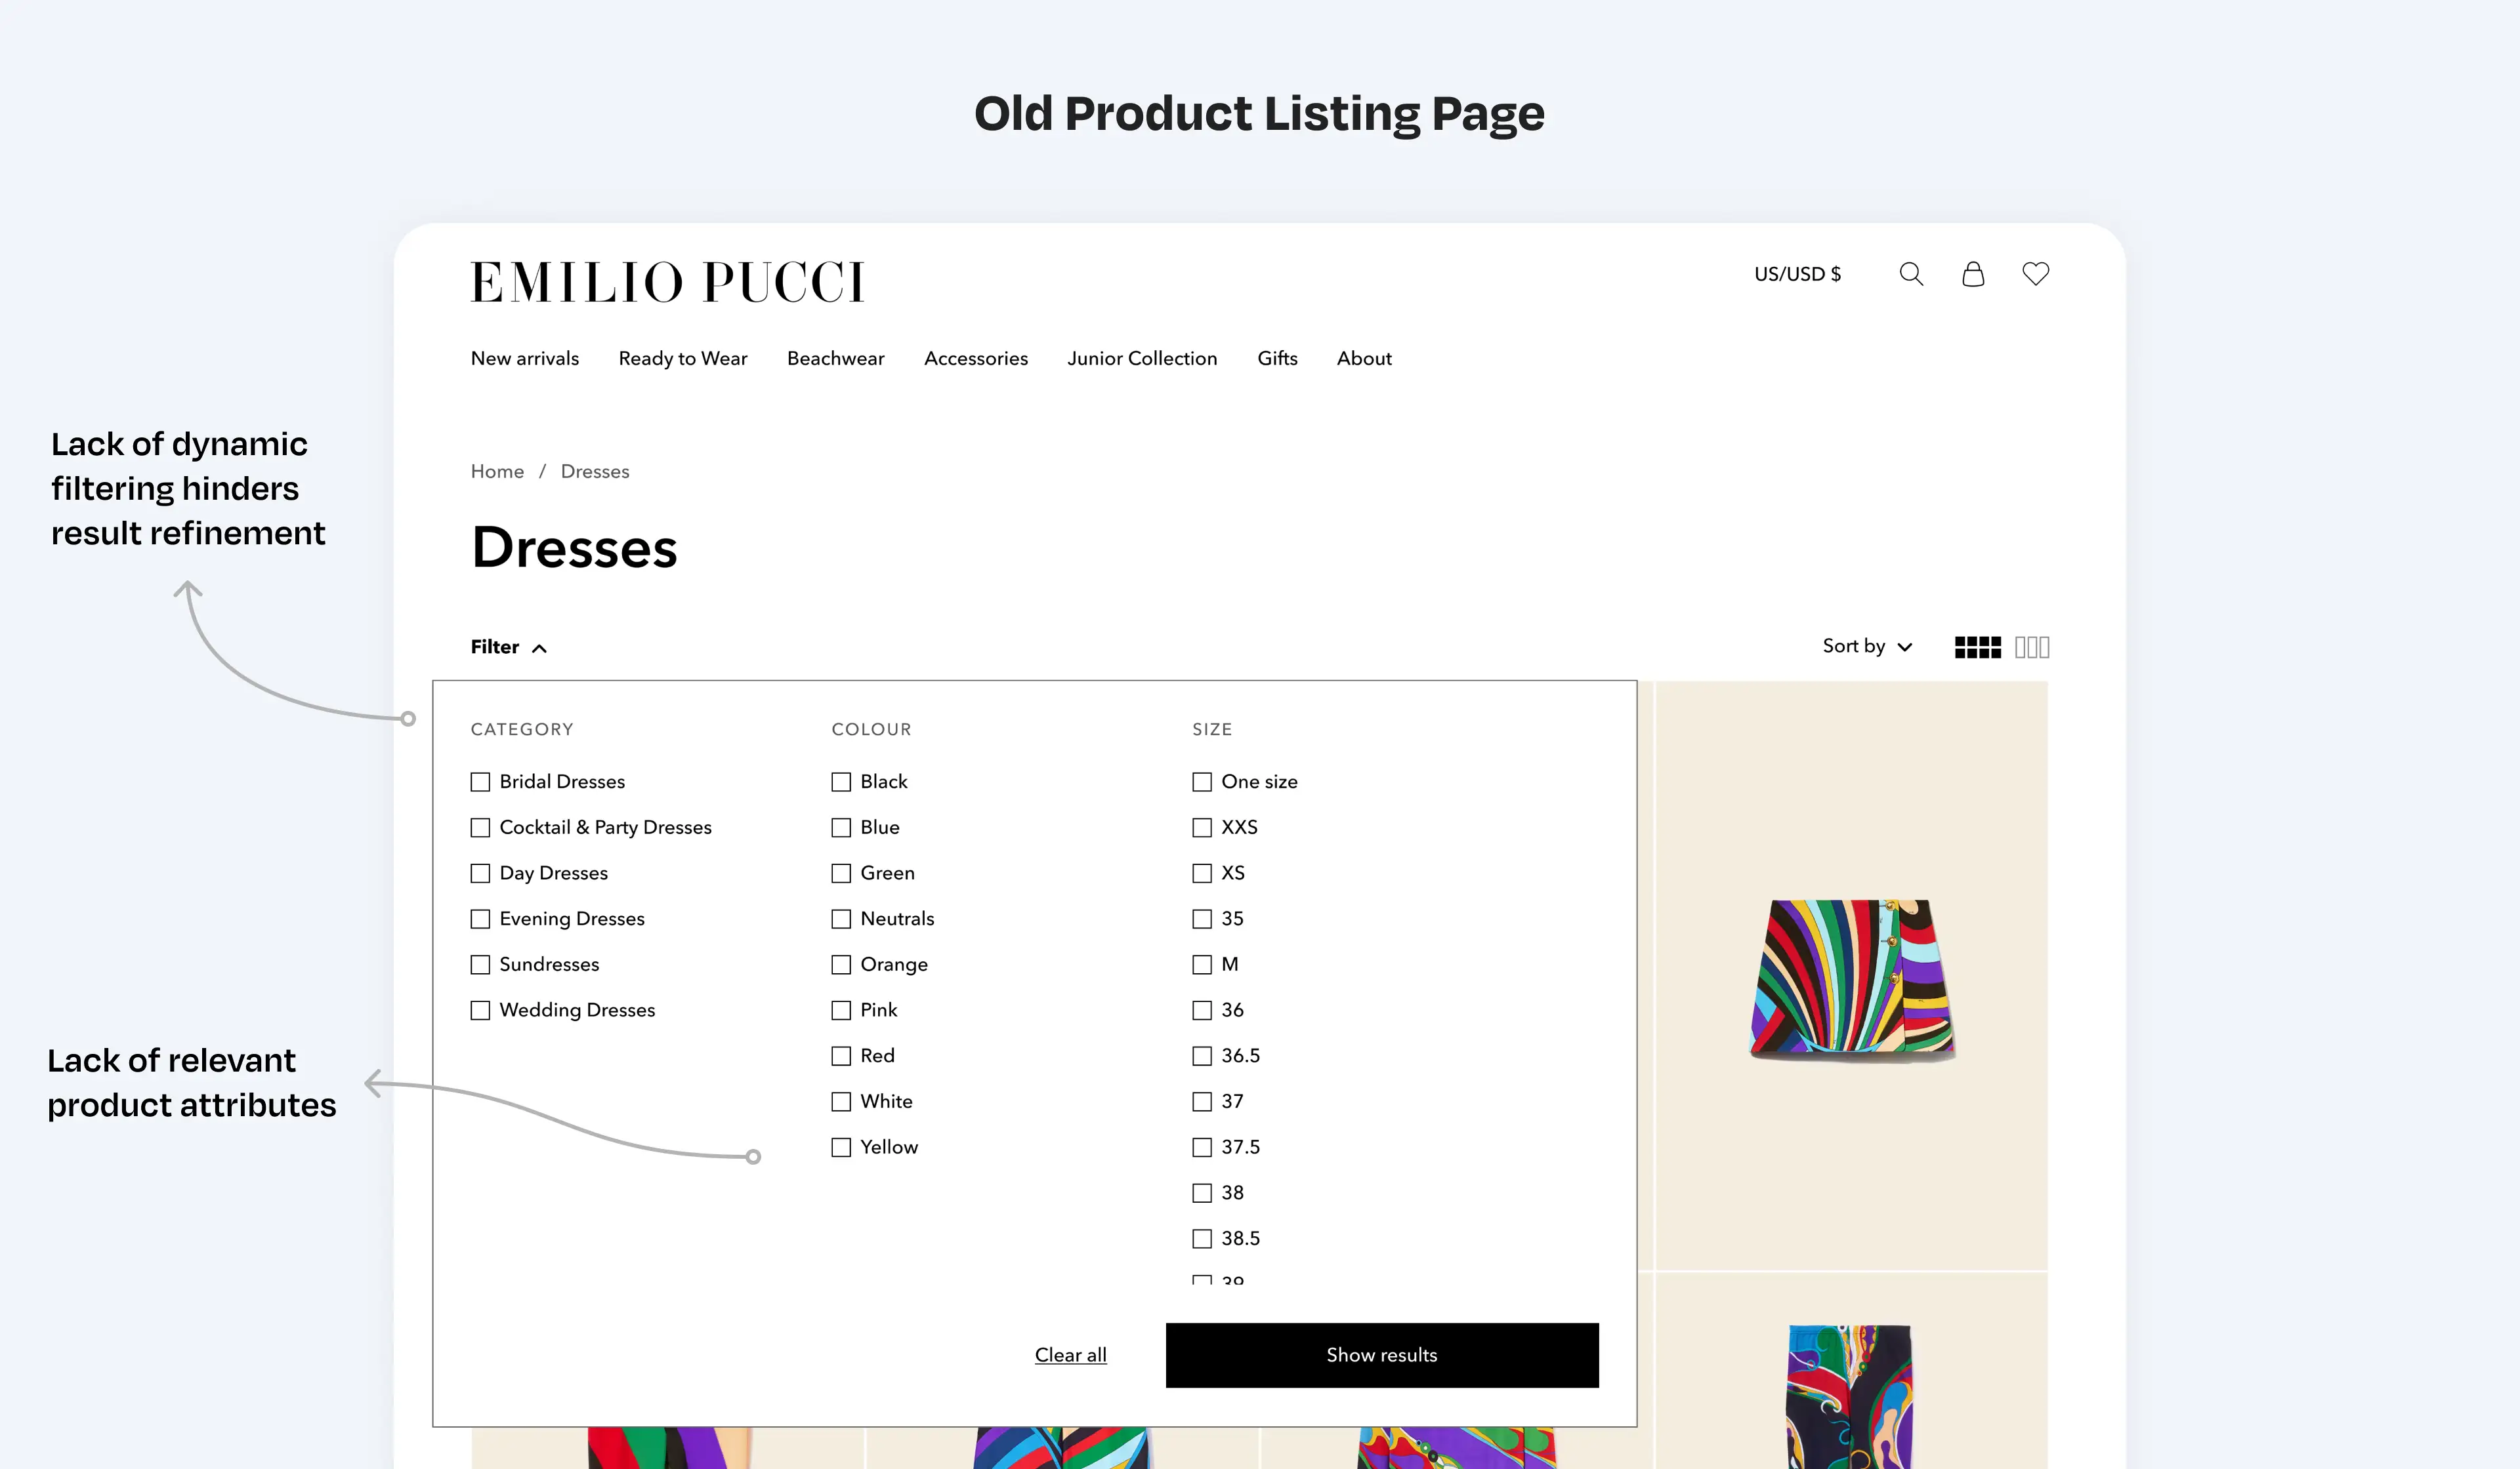This screenshot has height=1469, width=2520.
Task: Select the XXS size checkbox
Action: [1201, 828]
